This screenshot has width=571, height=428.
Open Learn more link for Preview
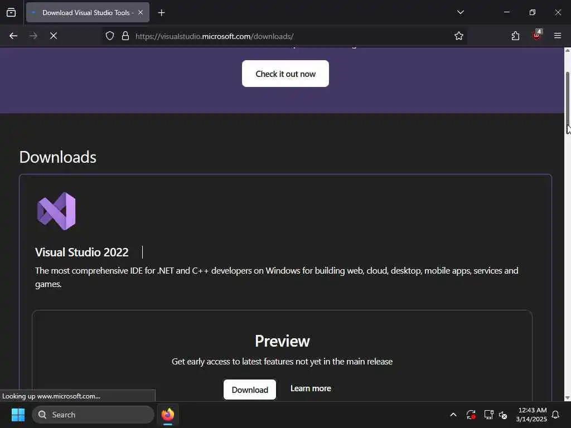click(x=311, y=388)
